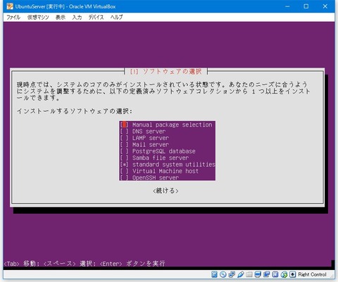338x282 pixels.
Task: Open the 仮想マシン menu
Action: [x=38, y=17]
